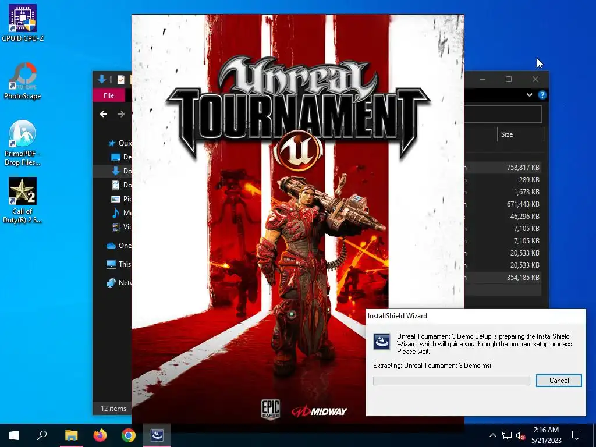Open the PrimoPDF Drop Files shortcut
The height and width of the screenshot is (447, 596).
23,143
